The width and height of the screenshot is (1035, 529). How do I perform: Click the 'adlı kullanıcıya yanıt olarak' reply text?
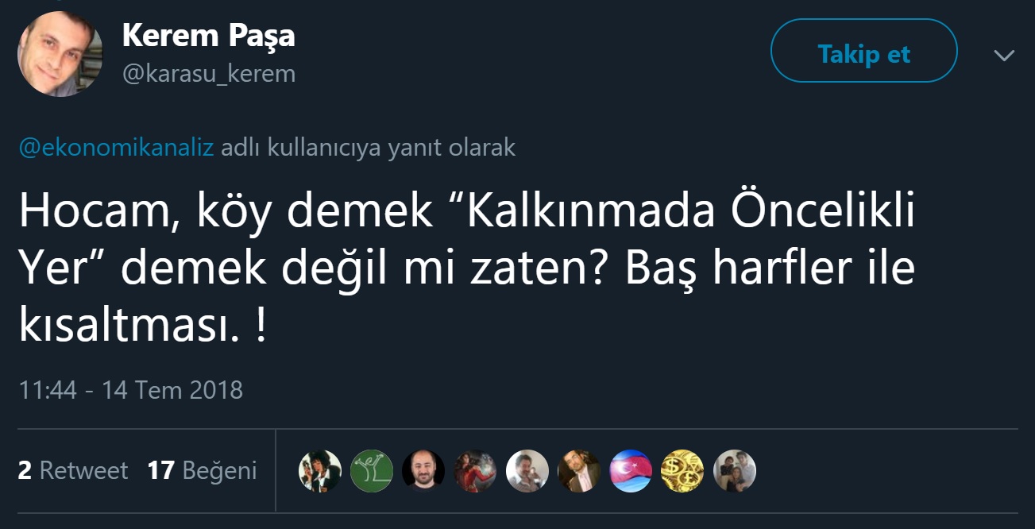[368, 148]
